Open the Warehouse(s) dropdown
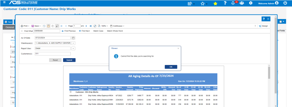 coord(73,43)
